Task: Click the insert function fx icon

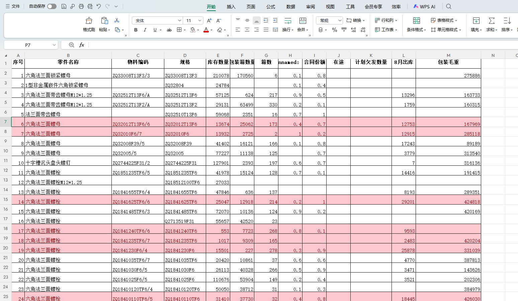Action: coord(82,45)
